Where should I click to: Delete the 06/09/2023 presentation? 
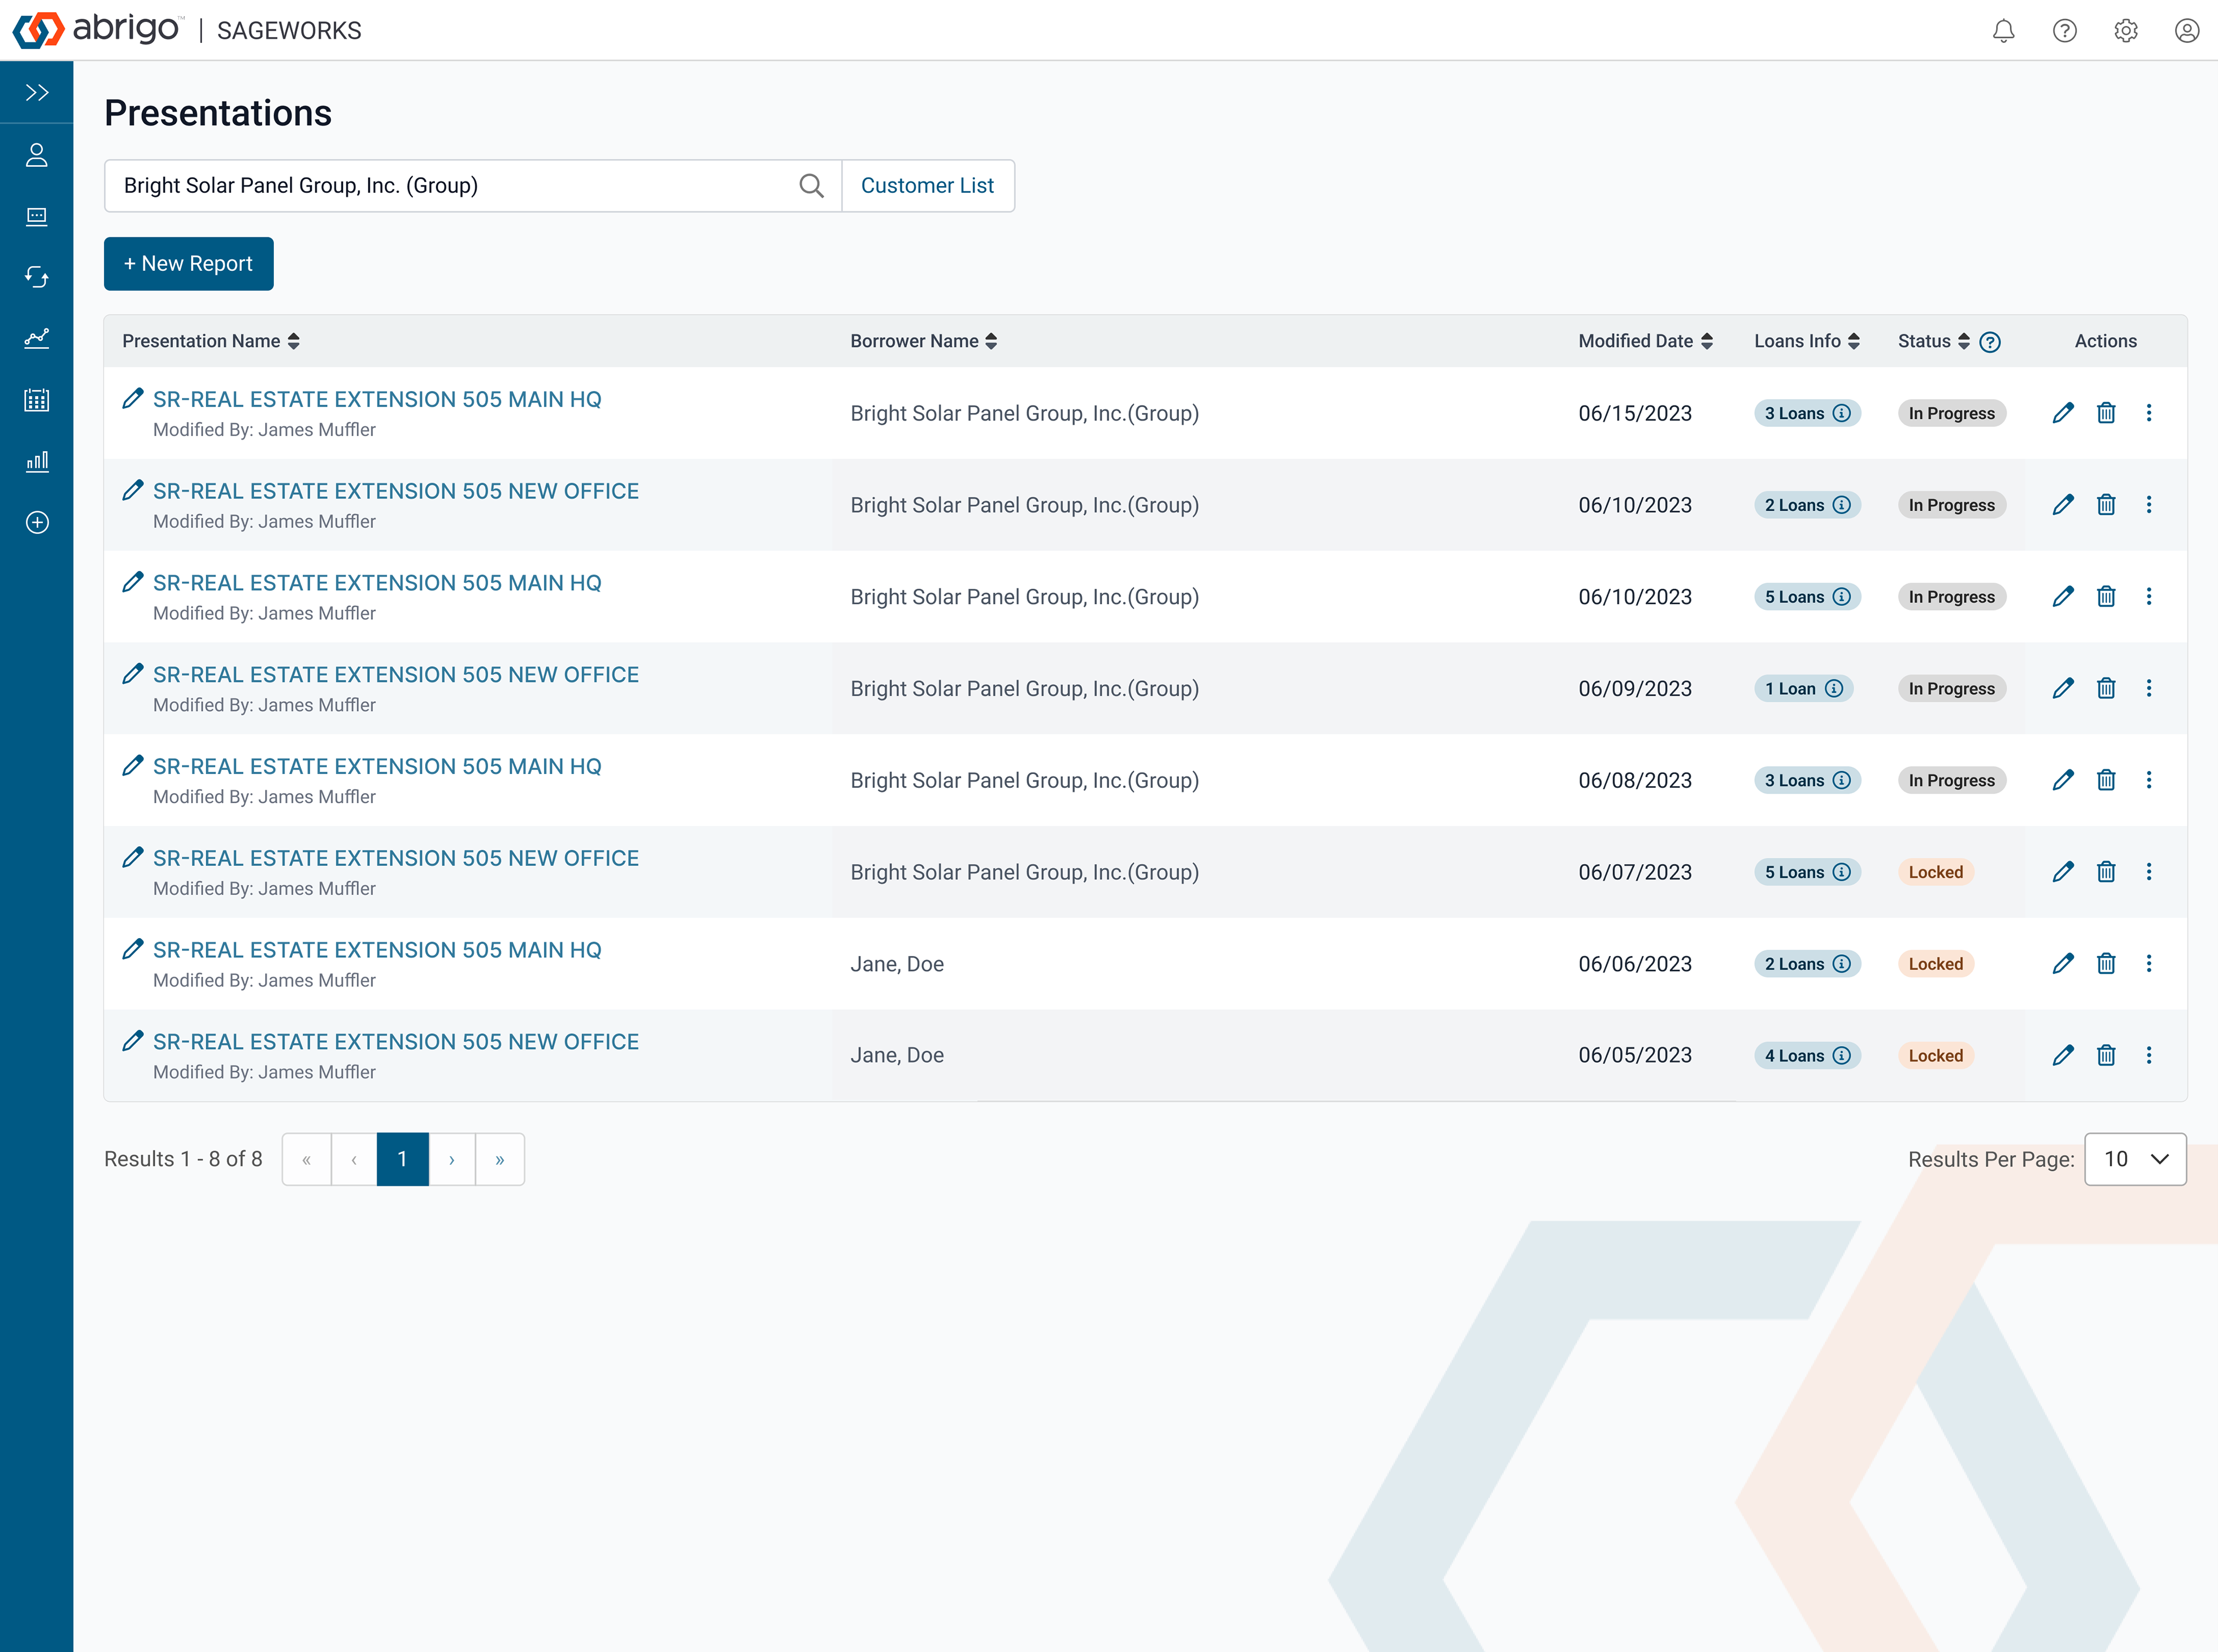(x=2106, y=688)
